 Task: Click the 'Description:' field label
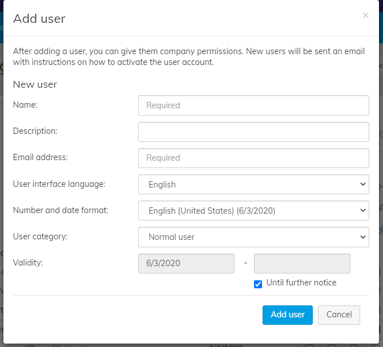click(35, 131)
